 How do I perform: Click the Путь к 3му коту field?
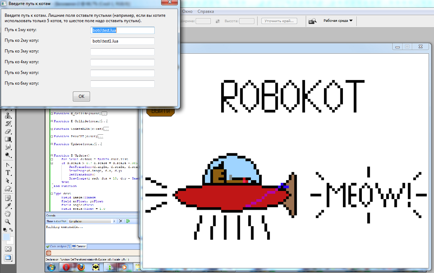coord(122,52)
